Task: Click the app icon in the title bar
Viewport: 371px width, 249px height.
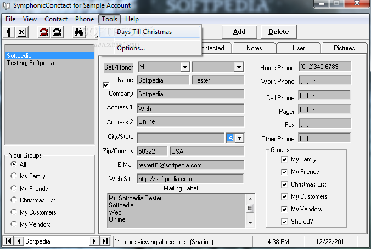Action: point(7,5)
